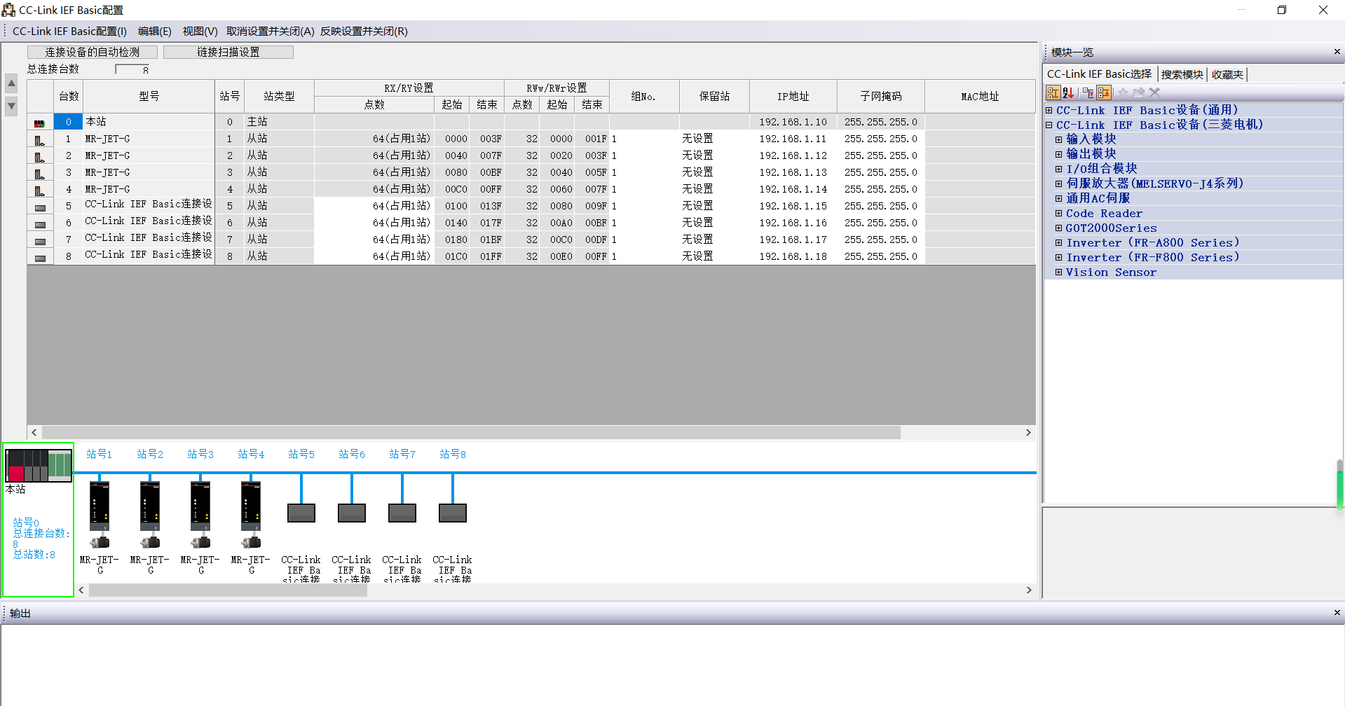Click the network diagram horizontal scrollbar
Image resolution: width=1345 pixels, height=706 pixels.
(228, 590)
